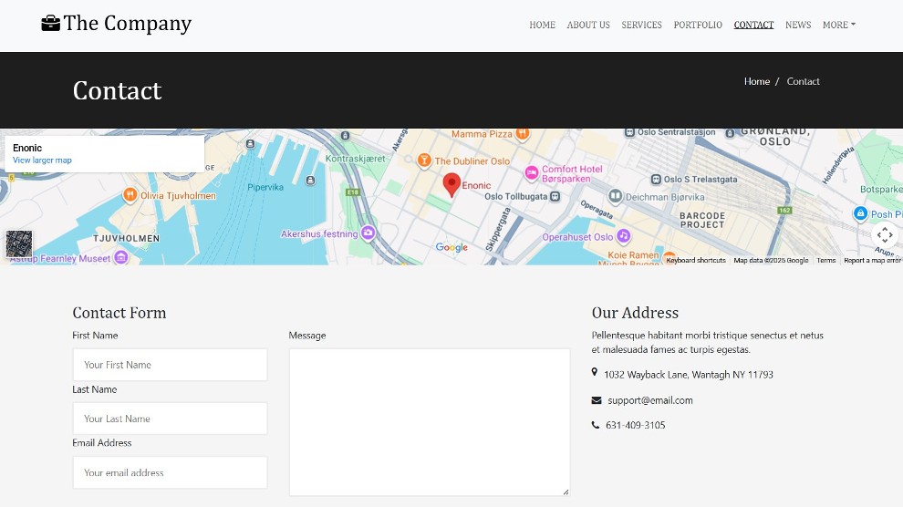Click the Pipervika map label
This screenshot has width=903, height=507.
tap(265, 187)
